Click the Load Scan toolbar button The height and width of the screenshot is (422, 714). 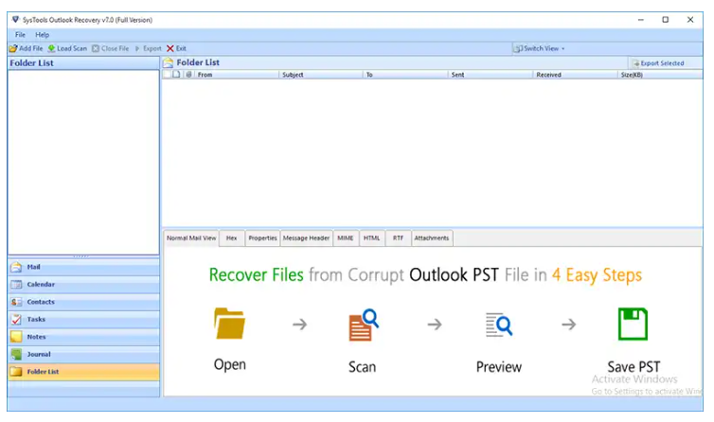pyautogui.click(x=67, y=48)
